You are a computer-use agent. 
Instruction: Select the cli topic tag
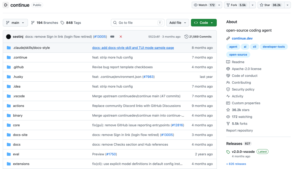pyautogui.click(x=254, y=47)
